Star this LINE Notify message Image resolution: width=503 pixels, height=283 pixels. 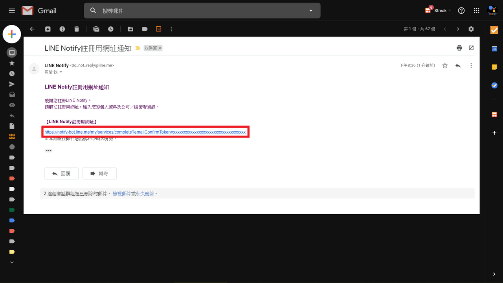[445, 66]
